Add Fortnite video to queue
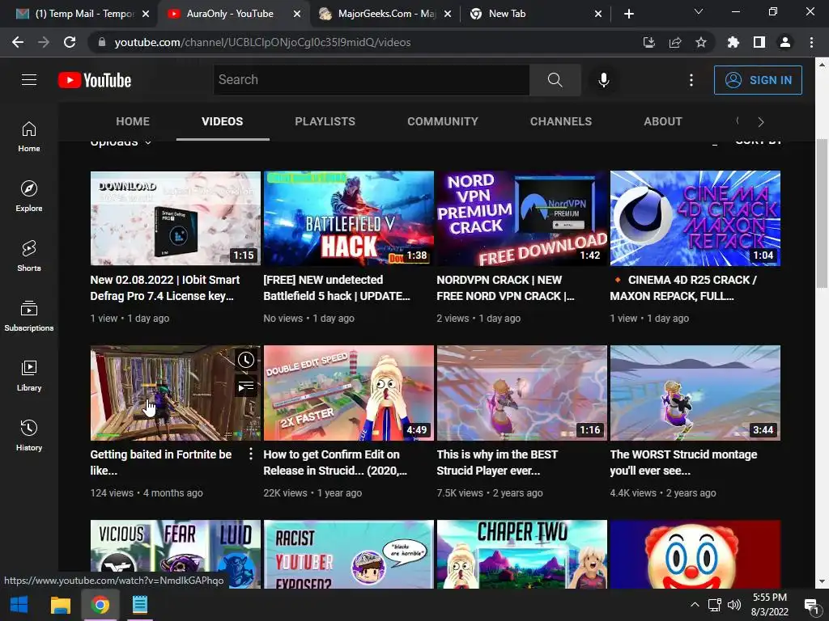 pyautogui.click(x=246, y=387)
